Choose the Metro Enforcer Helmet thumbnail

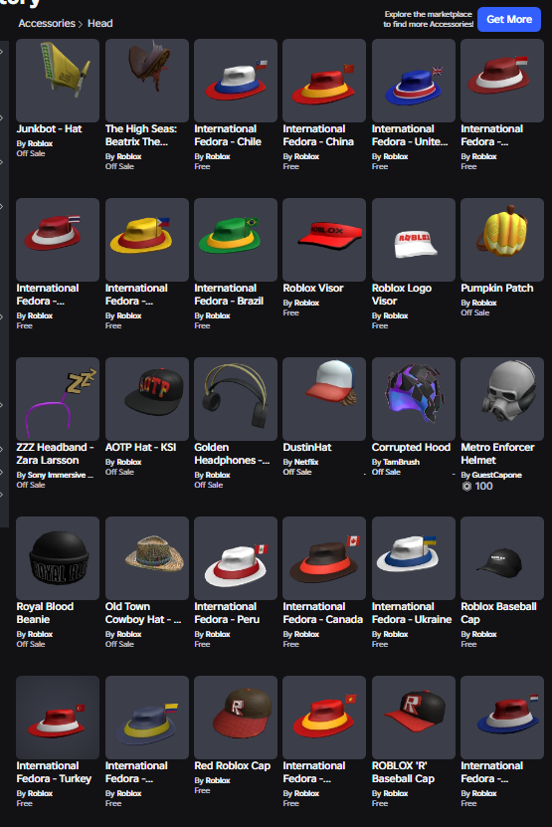coord(502,399)
